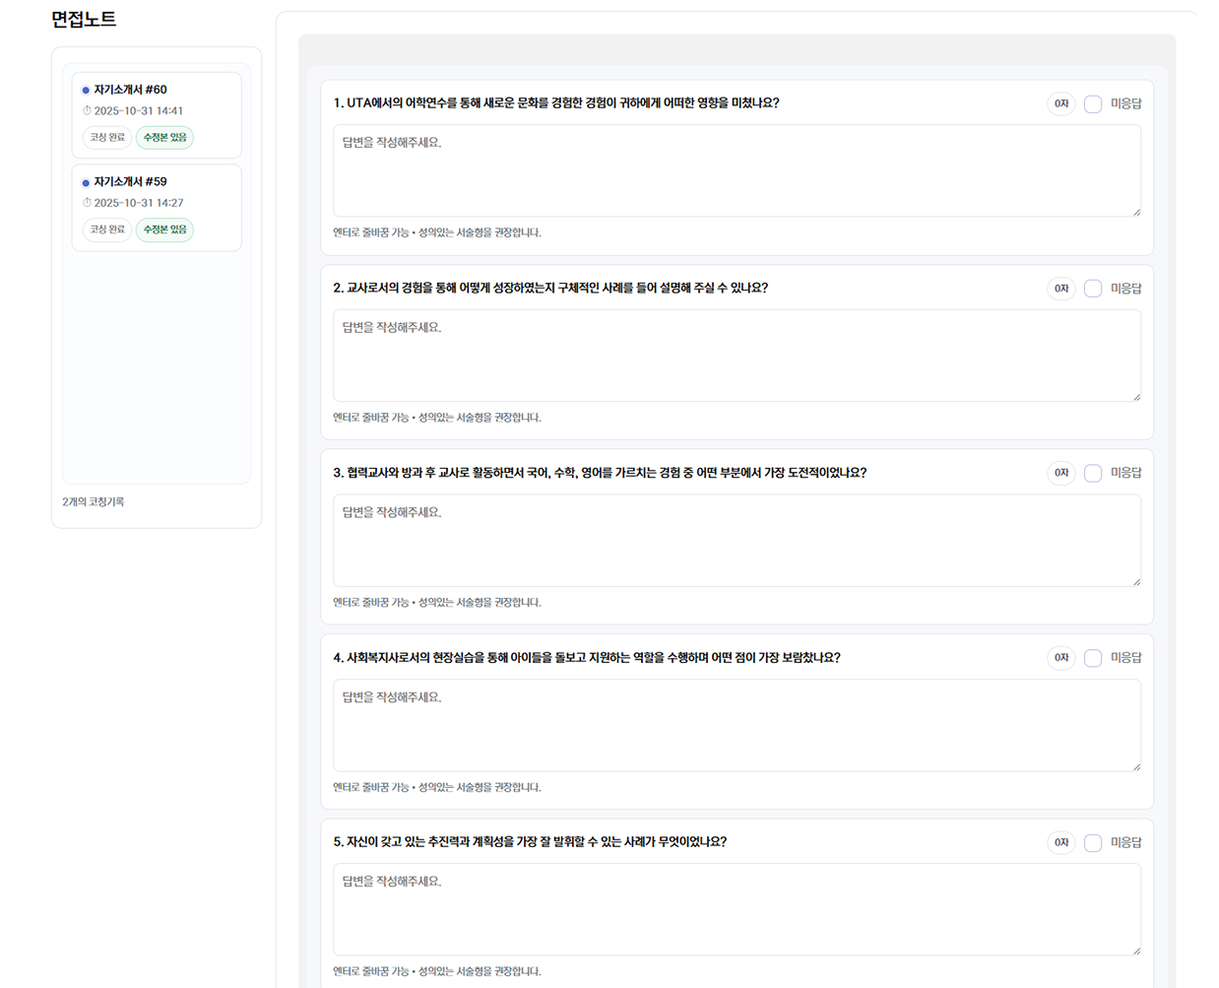Click 코칭 완료 badge on 자기소개서 #59
Image resolution: width=1219 pixels, height=988 pixels.
[x=107, y=230]
